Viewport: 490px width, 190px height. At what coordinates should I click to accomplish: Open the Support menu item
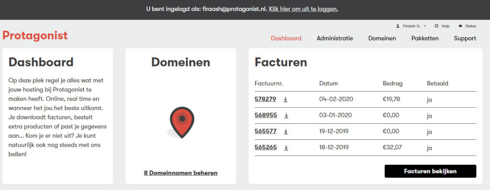(x=465, y=38)
